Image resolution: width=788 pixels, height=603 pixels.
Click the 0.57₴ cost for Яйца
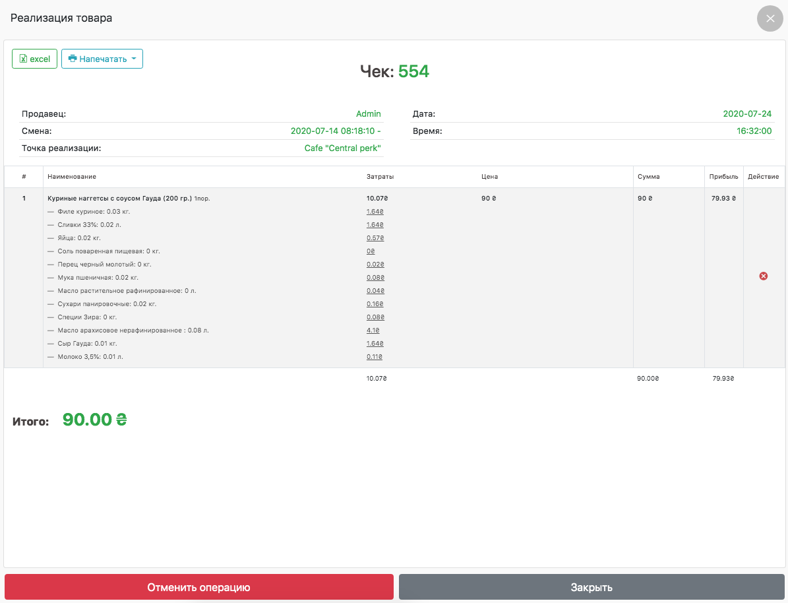tap(375, 238)
